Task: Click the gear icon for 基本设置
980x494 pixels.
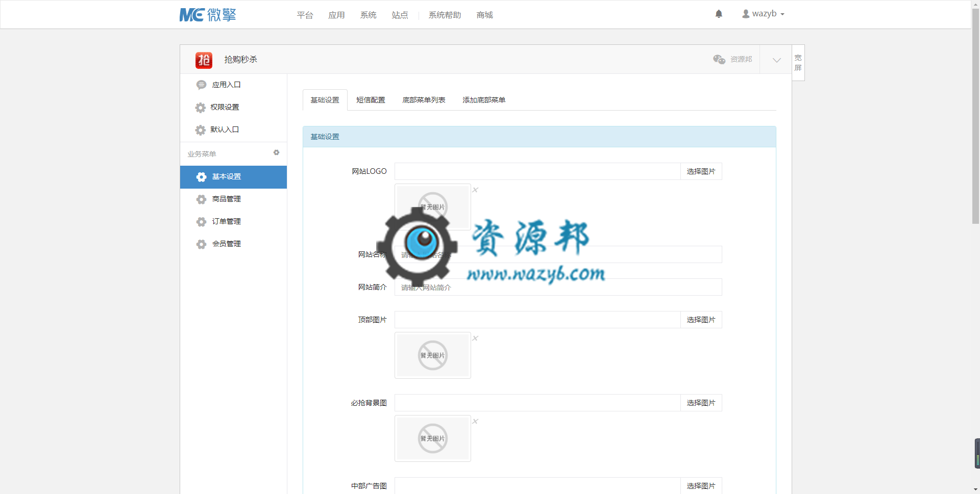Action: 201,177
